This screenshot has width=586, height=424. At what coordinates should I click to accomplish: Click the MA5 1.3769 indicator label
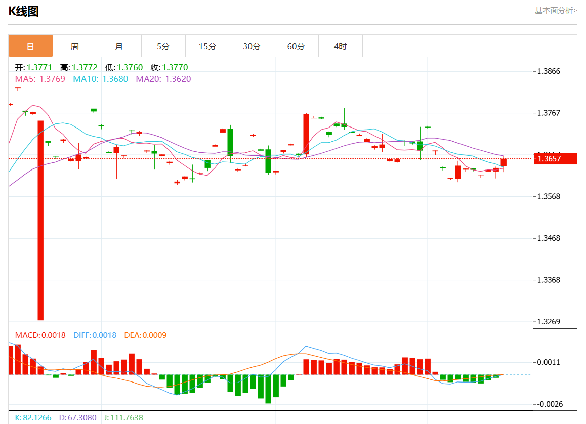[40, 79]
